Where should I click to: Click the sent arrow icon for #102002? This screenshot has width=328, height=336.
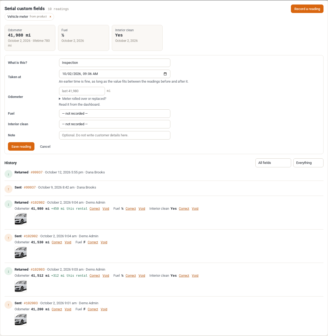8,238
